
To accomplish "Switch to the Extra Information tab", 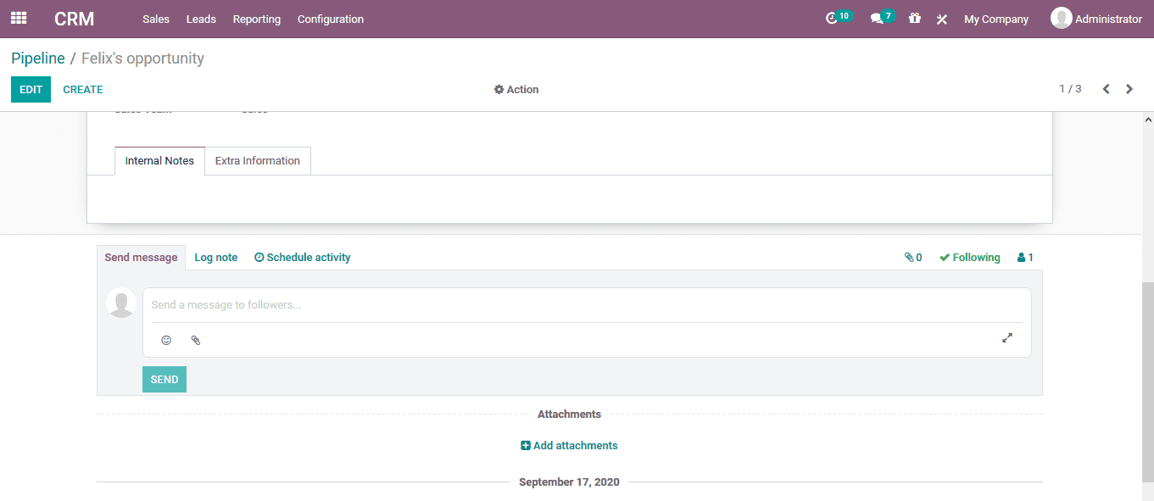I will point(257,160).
